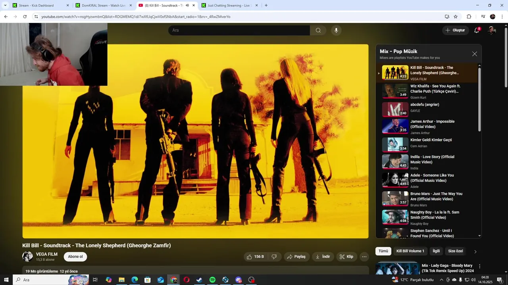Click the Abone ol subscribe button

(75, 256)
